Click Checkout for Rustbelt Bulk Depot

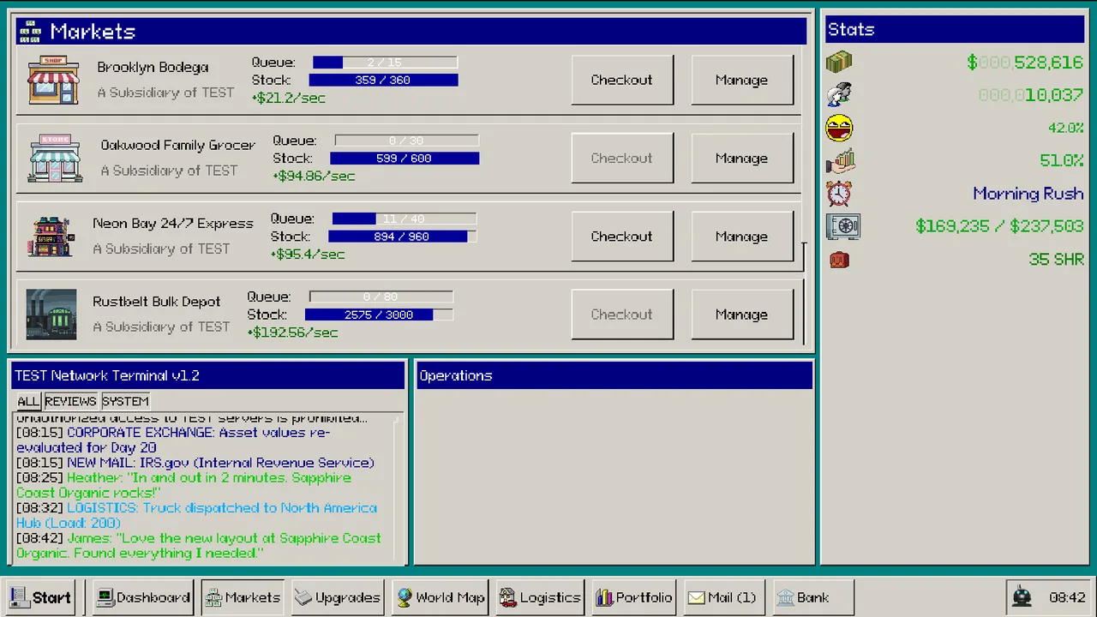[x=622, y=314]
